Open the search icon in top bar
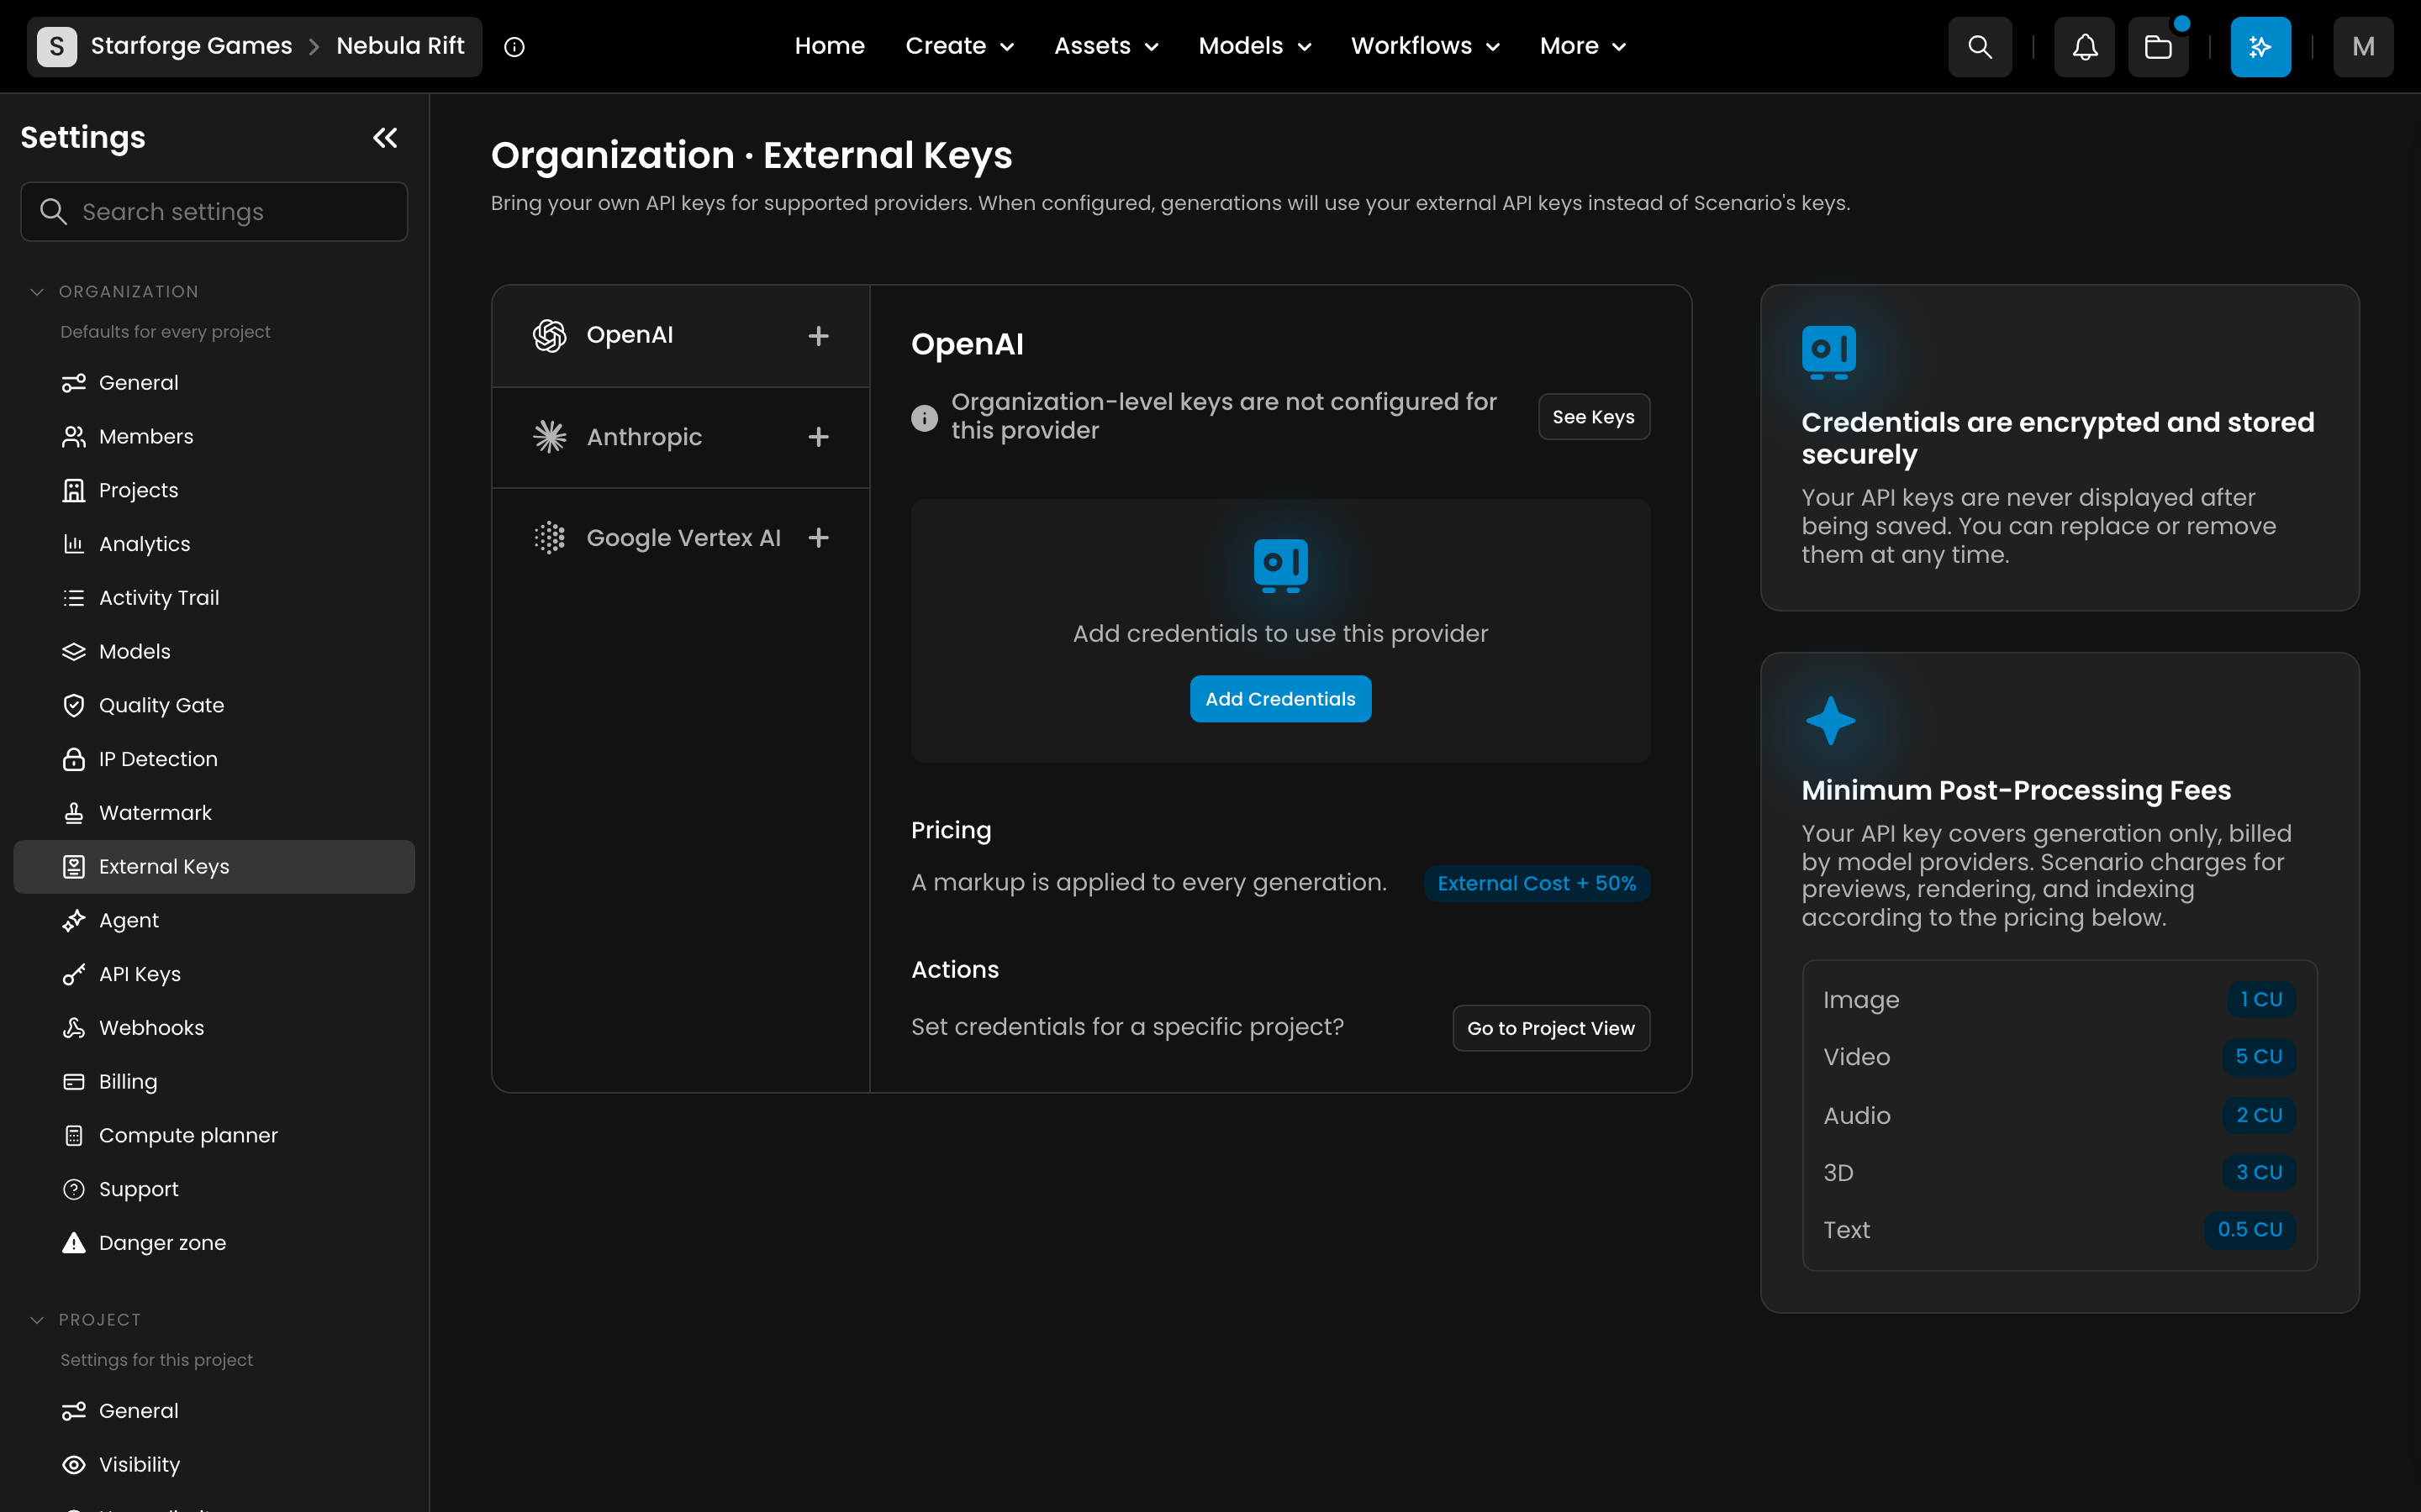Image resolution: width=2421 pixels, height=1512 pixels. (1979, 47)
